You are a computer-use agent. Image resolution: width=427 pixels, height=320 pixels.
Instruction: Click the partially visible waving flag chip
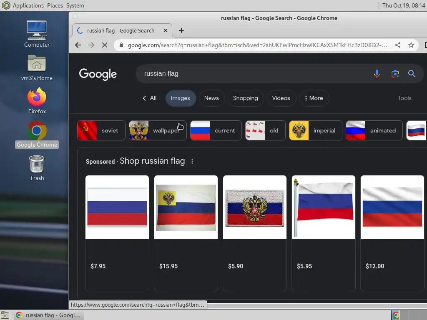click(x=417, y=130)
